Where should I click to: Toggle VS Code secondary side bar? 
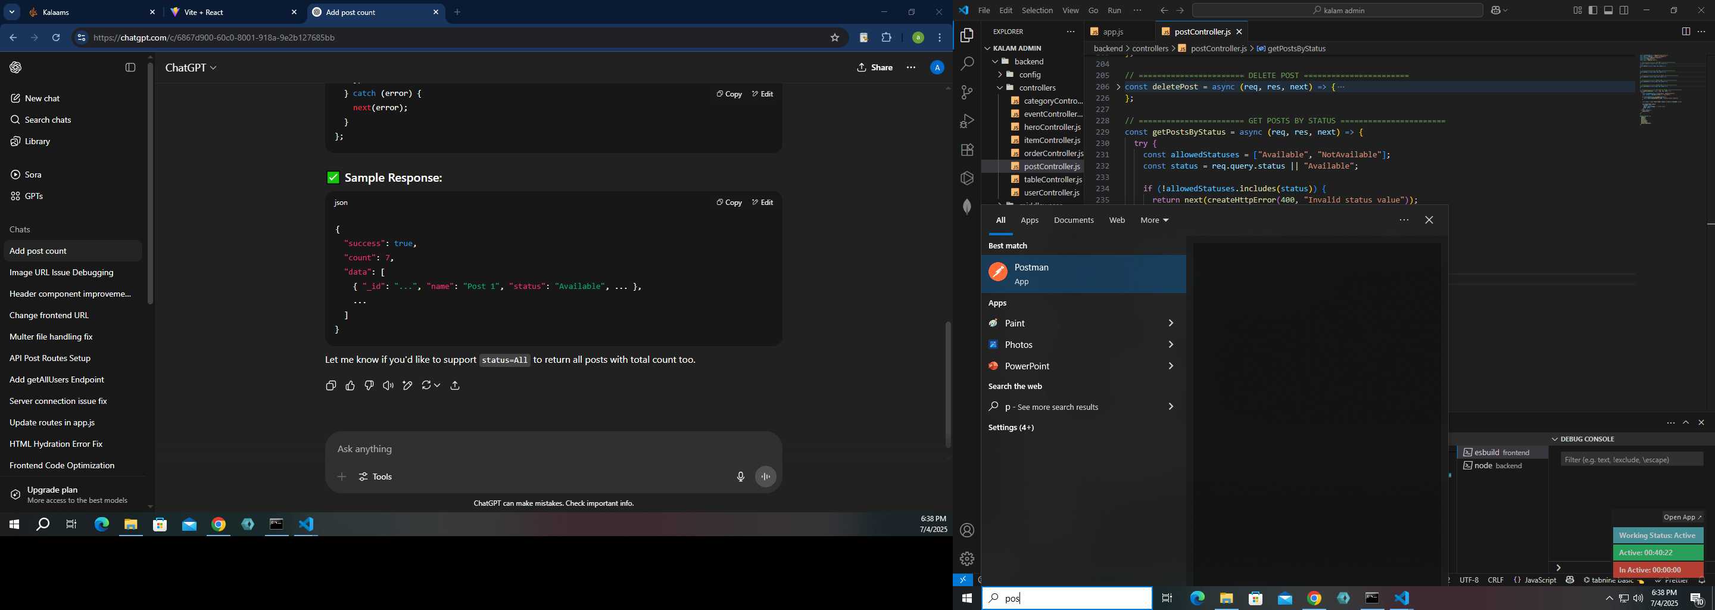click(x=1624, y=10)
